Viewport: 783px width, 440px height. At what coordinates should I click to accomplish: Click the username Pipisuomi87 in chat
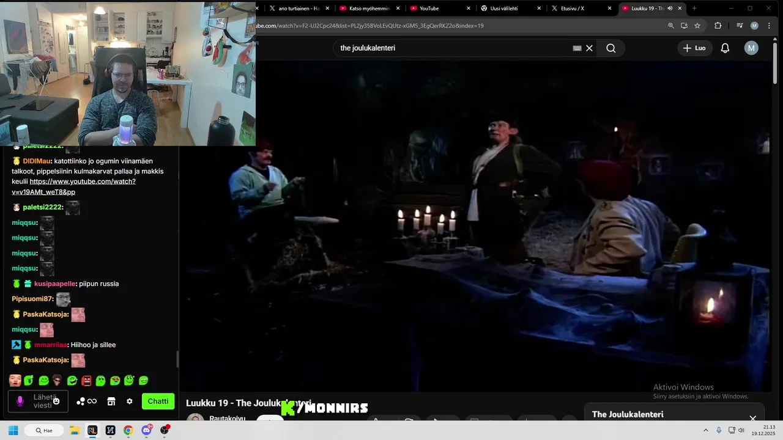pos(32,299)
